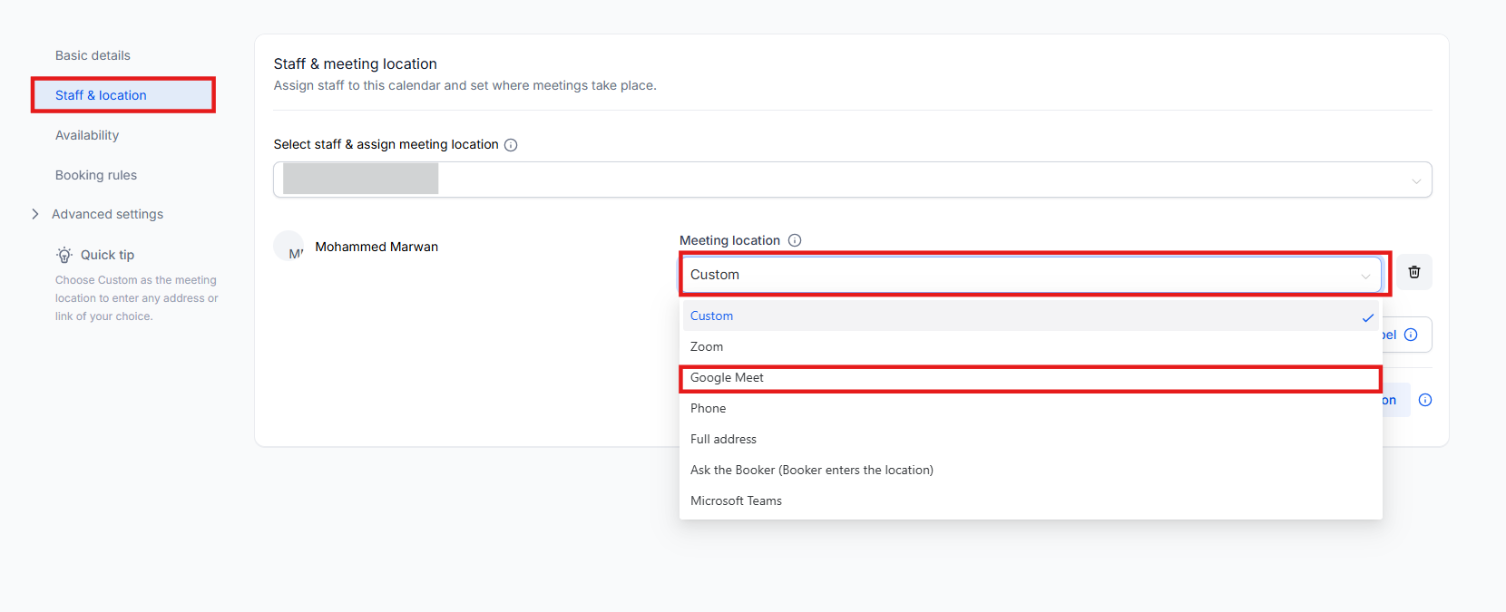Select Zoom as meeting location

click(x=707, y=347)
